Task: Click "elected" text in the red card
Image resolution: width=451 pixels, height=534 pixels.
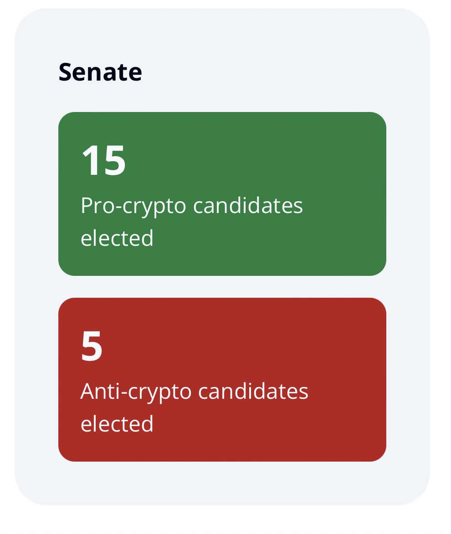Action: pyautogui.click(x=117, y=424)
